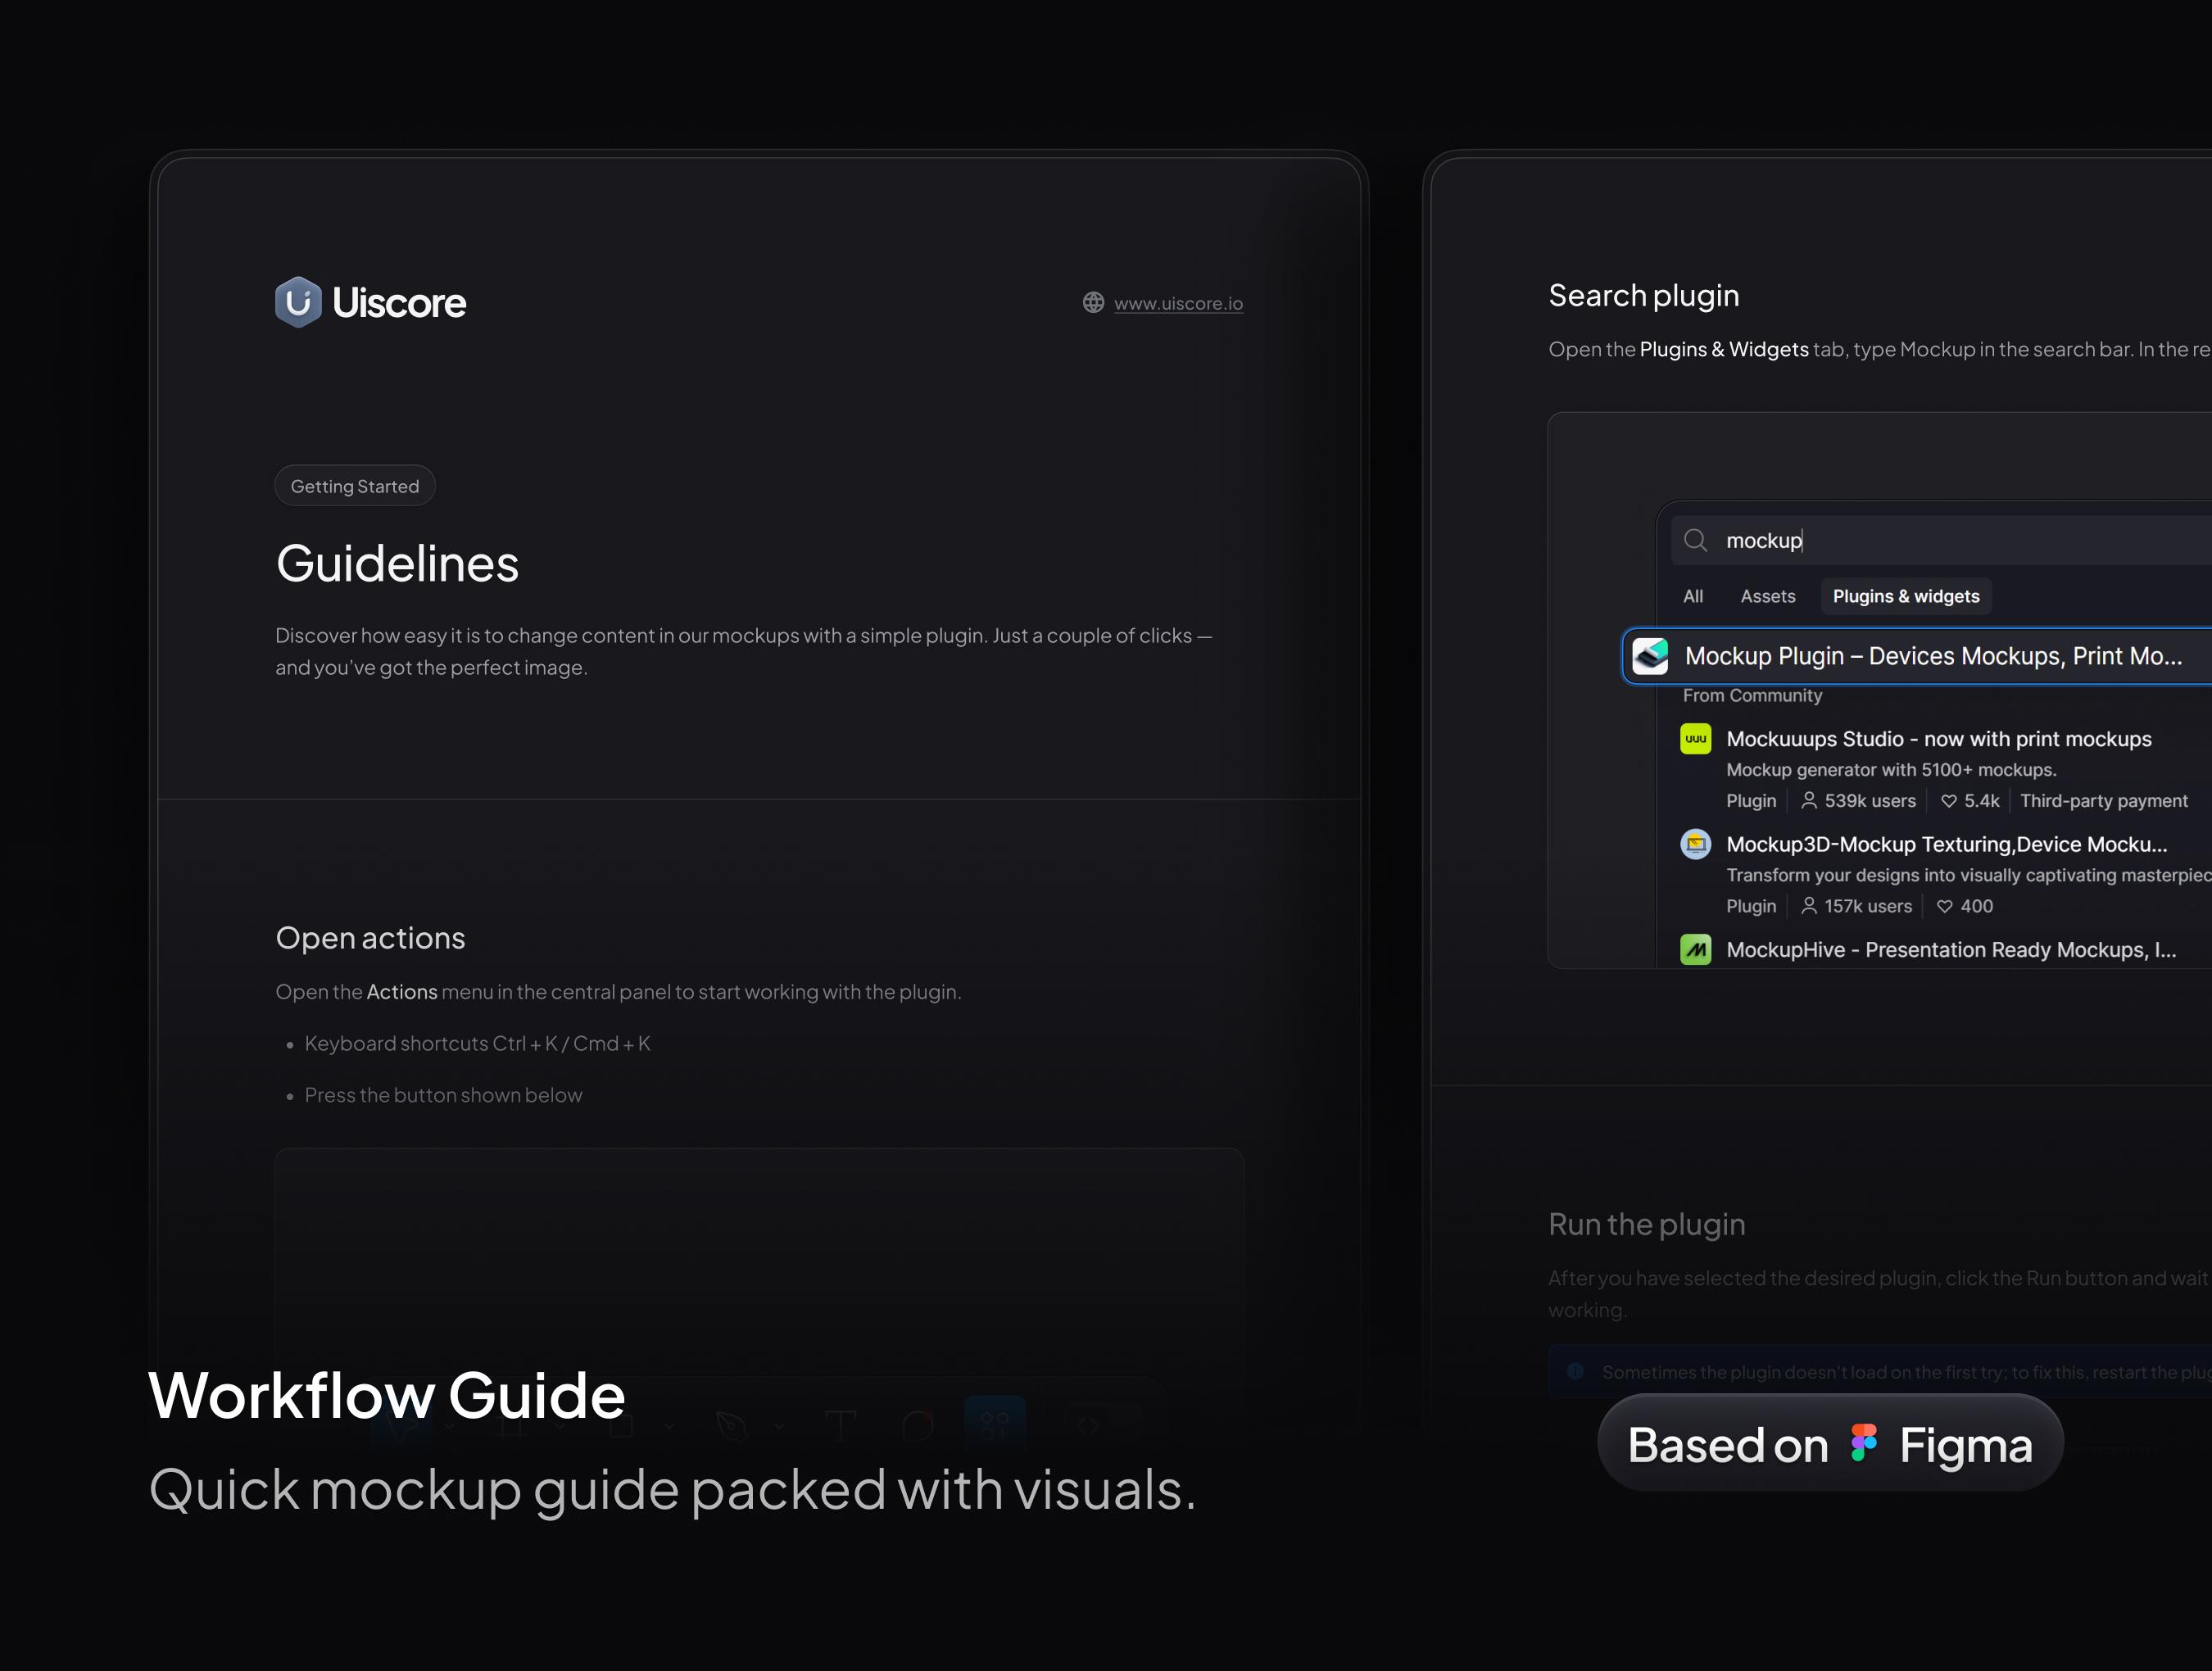Click the heart icon next to 5.4k
2212x1671 pixels.
coord(1948,801)
